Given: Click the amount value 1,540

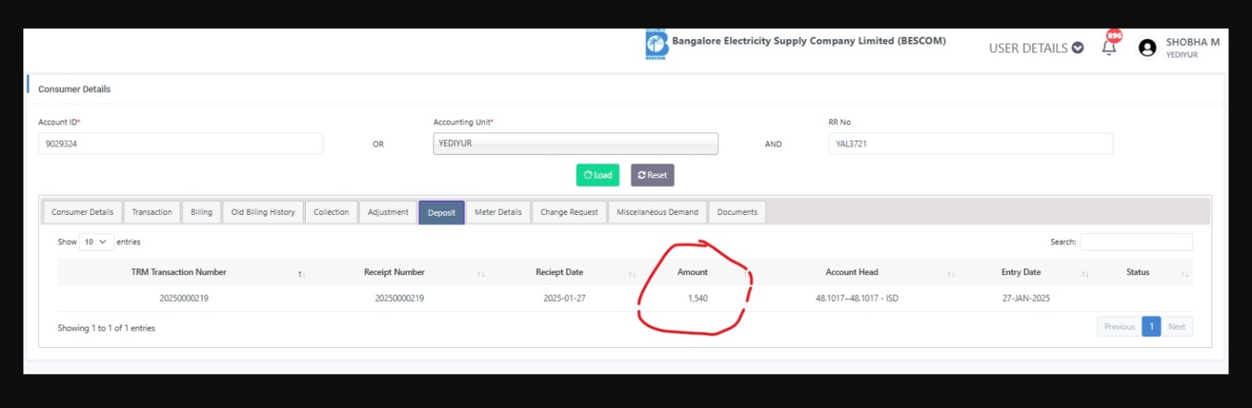Looking at the screenshot, I should coord(698,299).
